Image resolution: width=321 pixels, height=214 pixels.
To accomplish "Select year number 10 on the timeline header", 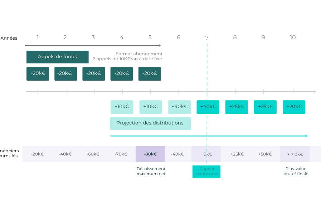I will click(x=293, y=37).
